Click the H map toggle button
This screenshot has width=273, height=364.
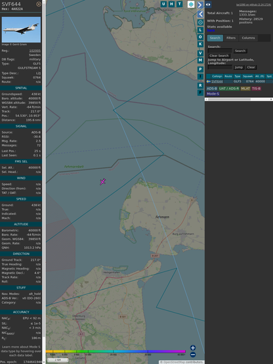coord(172,4)
